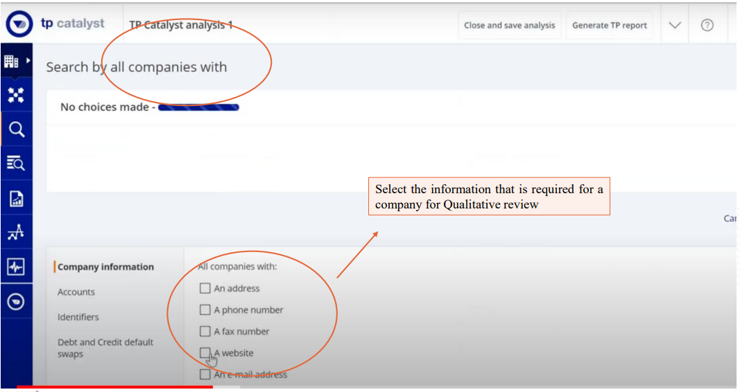Viewport: 740px width, 392px height.
Task: Toggle the 'A website' checkbox
Action: tap(205, 353)
